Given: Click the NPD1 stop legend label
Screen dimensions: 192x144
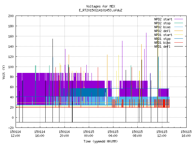Looking at the screenshot, I should [x=162, y=39].
